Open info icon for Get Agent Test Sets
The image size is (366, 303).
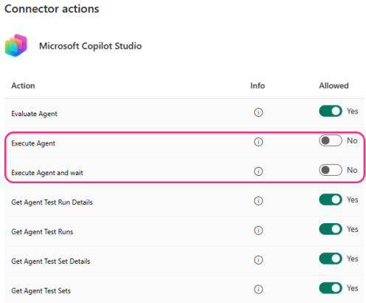pos(258,289)
